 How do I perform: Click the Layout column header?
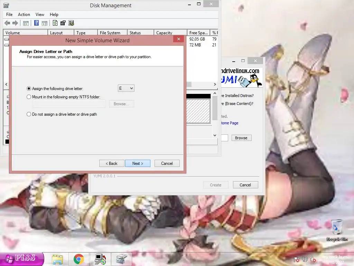click(61, 33)
